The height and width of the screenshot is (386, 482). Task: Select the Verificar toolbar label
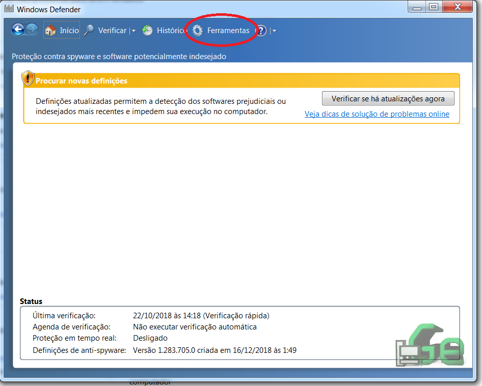(112, 31)
